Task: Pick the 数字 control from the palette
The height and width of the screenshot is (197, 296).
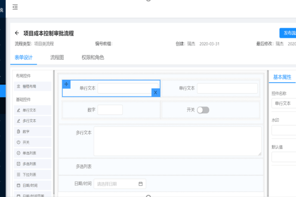Action: 33,131
